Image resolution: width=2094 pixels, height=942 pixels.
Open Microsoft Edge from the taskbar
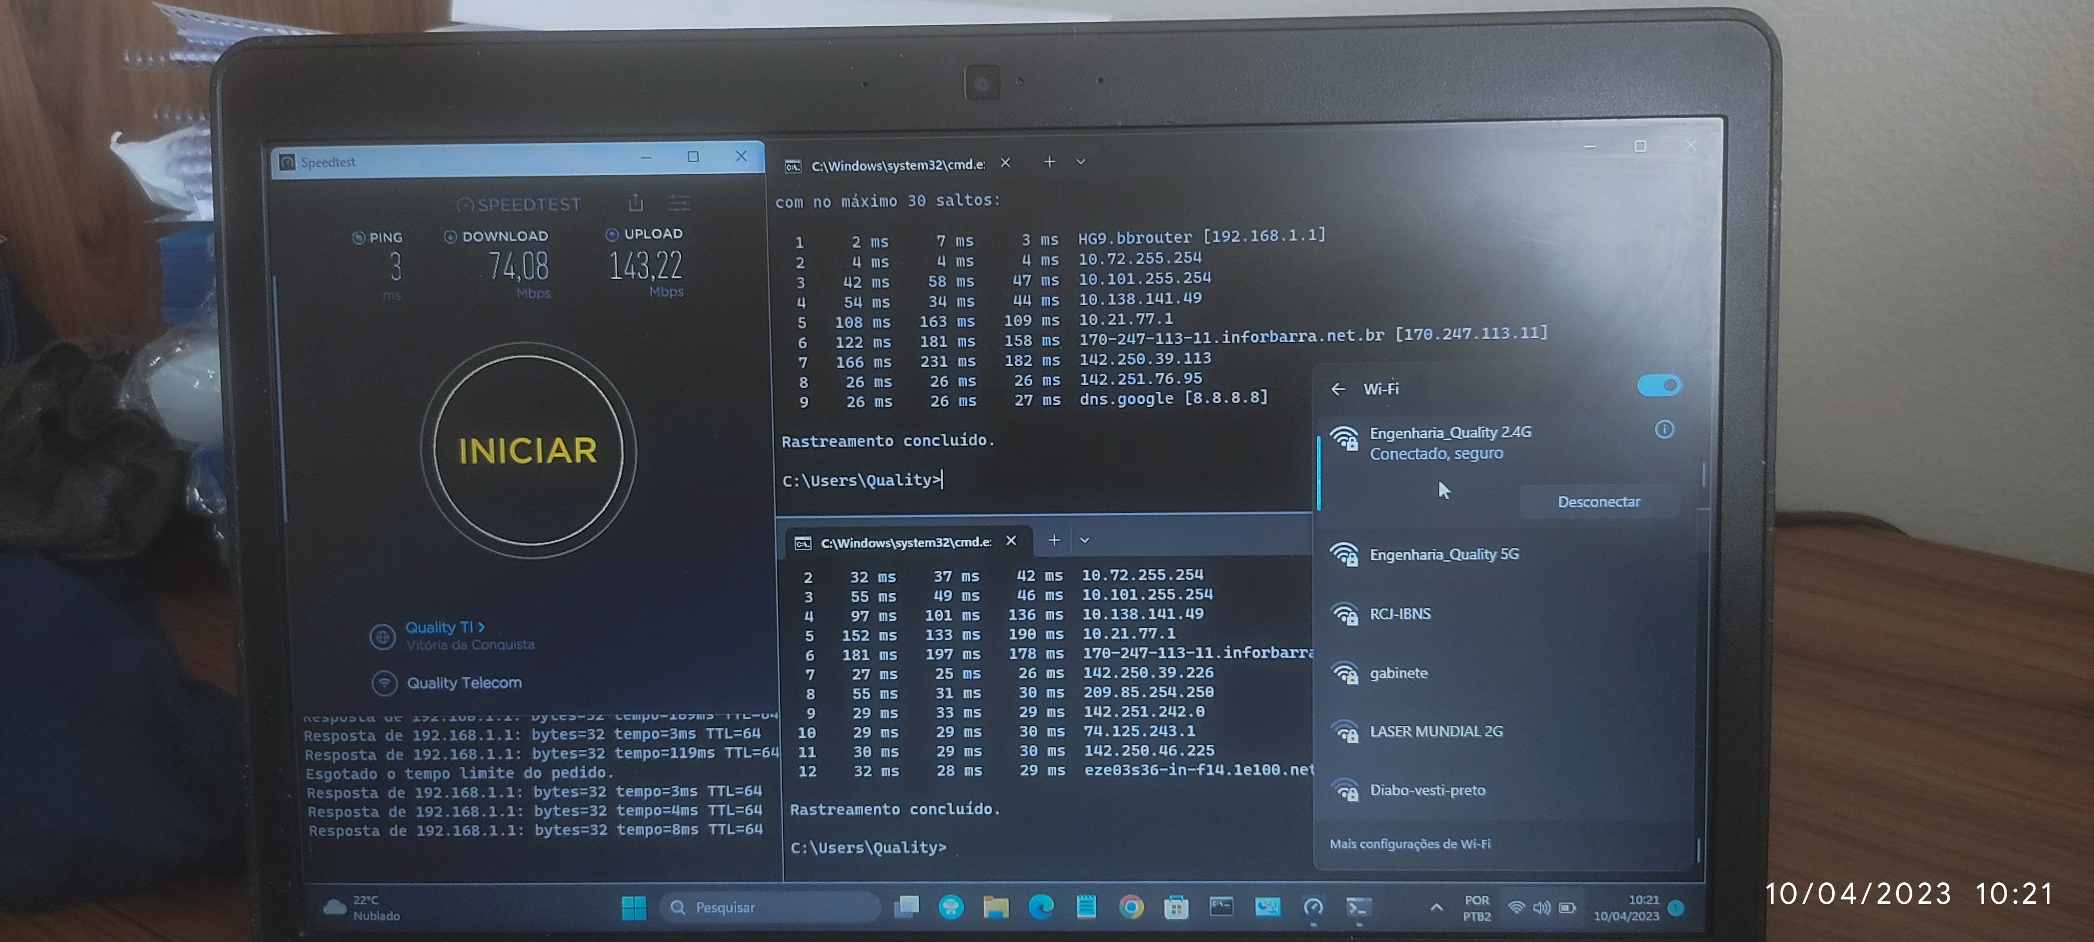point(1041,906)
